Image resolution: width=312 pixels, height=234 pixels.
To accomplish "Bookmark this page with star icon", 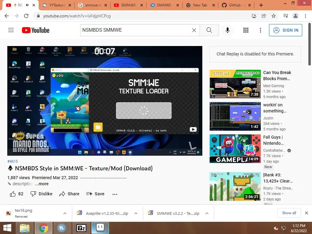I will (274, 16).
